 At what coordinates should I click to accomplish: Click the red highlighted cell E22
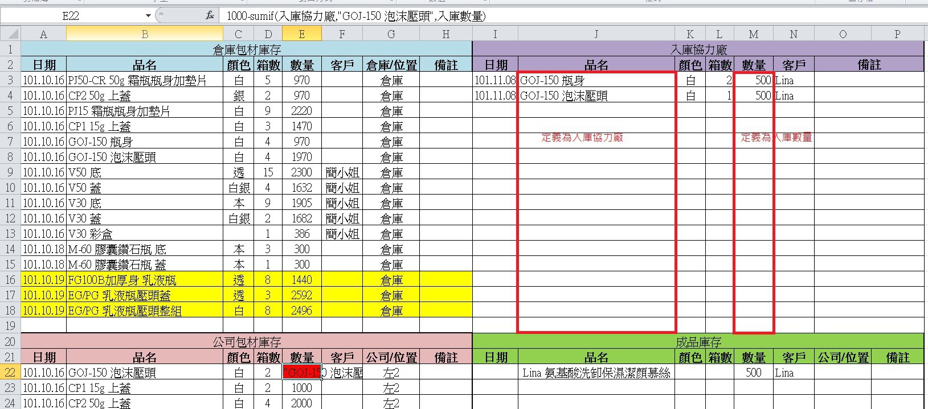pyautogui.click(x=301, y=373)
